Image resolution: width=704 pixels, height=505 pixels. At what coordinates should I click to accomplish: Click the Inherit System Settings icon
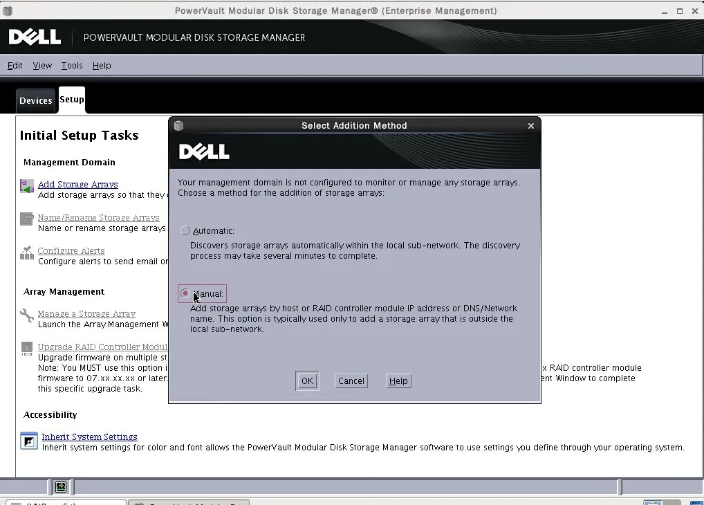pyautogui.click(x=29, y=441)
